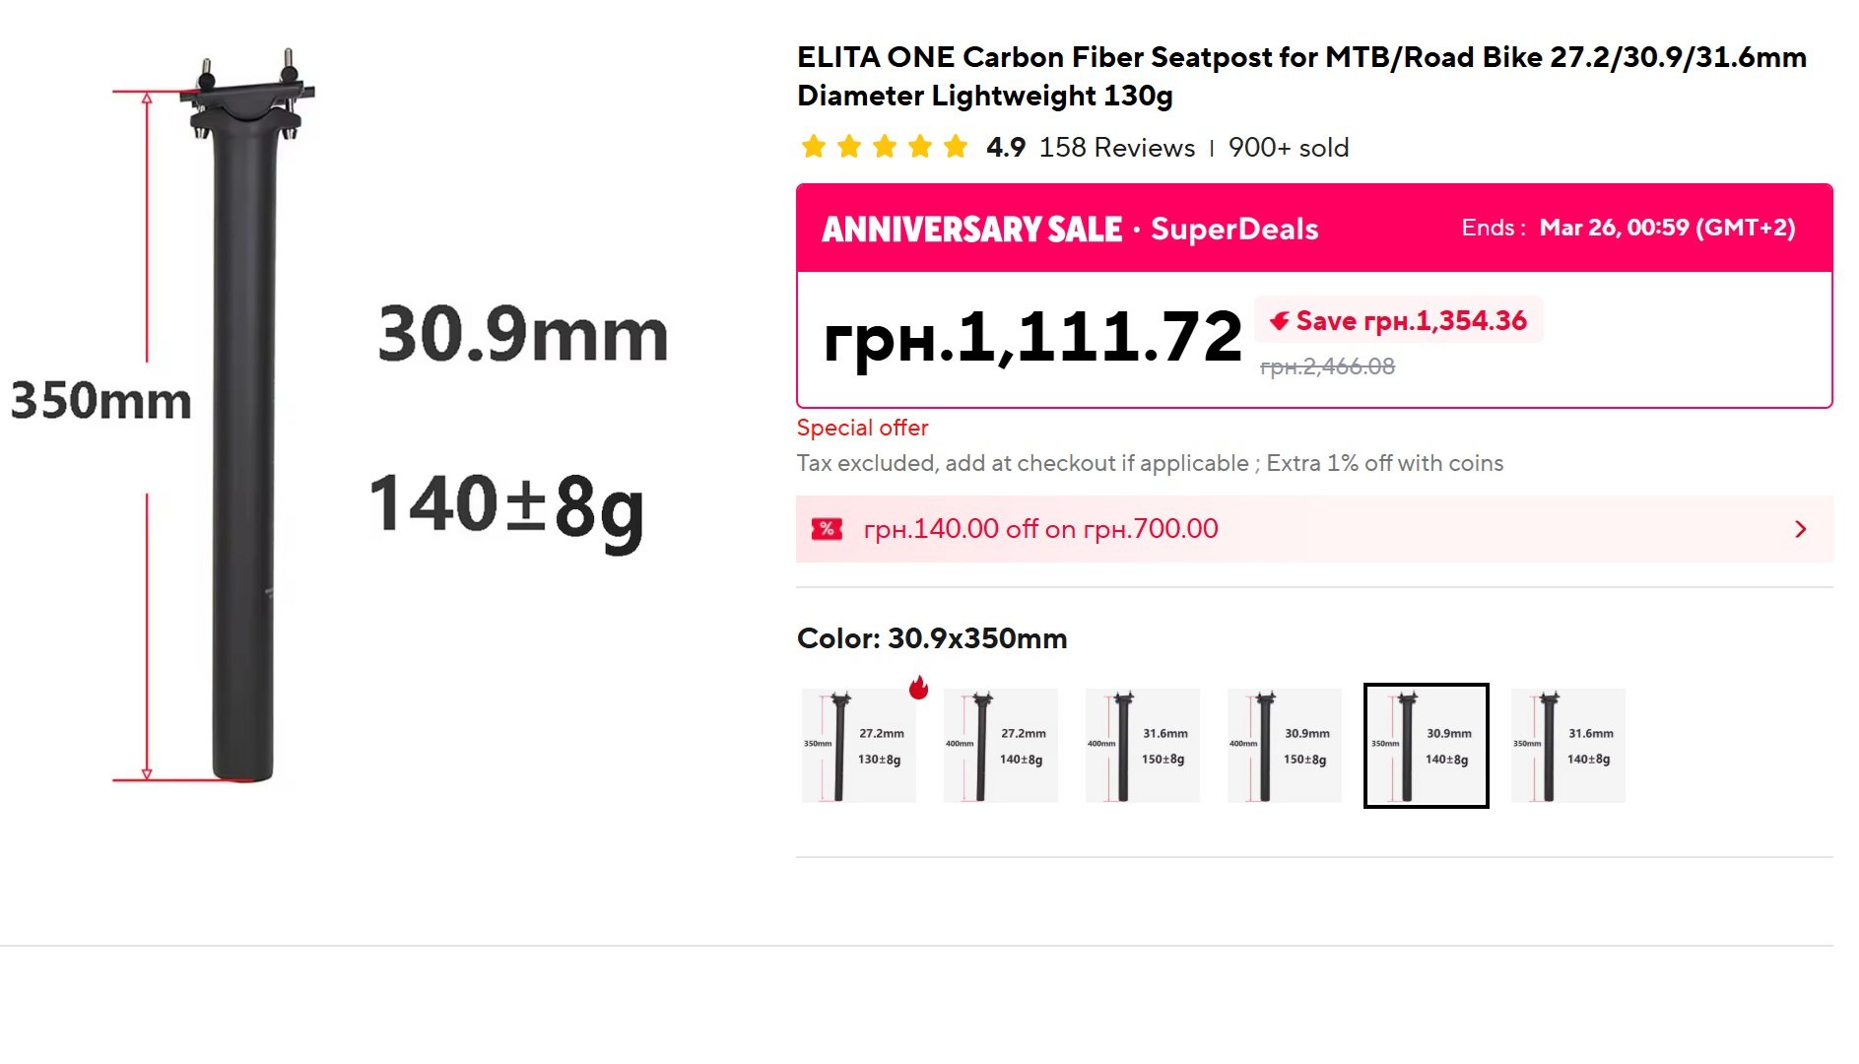1859x1064 pixels.
Task: Click the 4.9 rating score
Action: 1005,148
